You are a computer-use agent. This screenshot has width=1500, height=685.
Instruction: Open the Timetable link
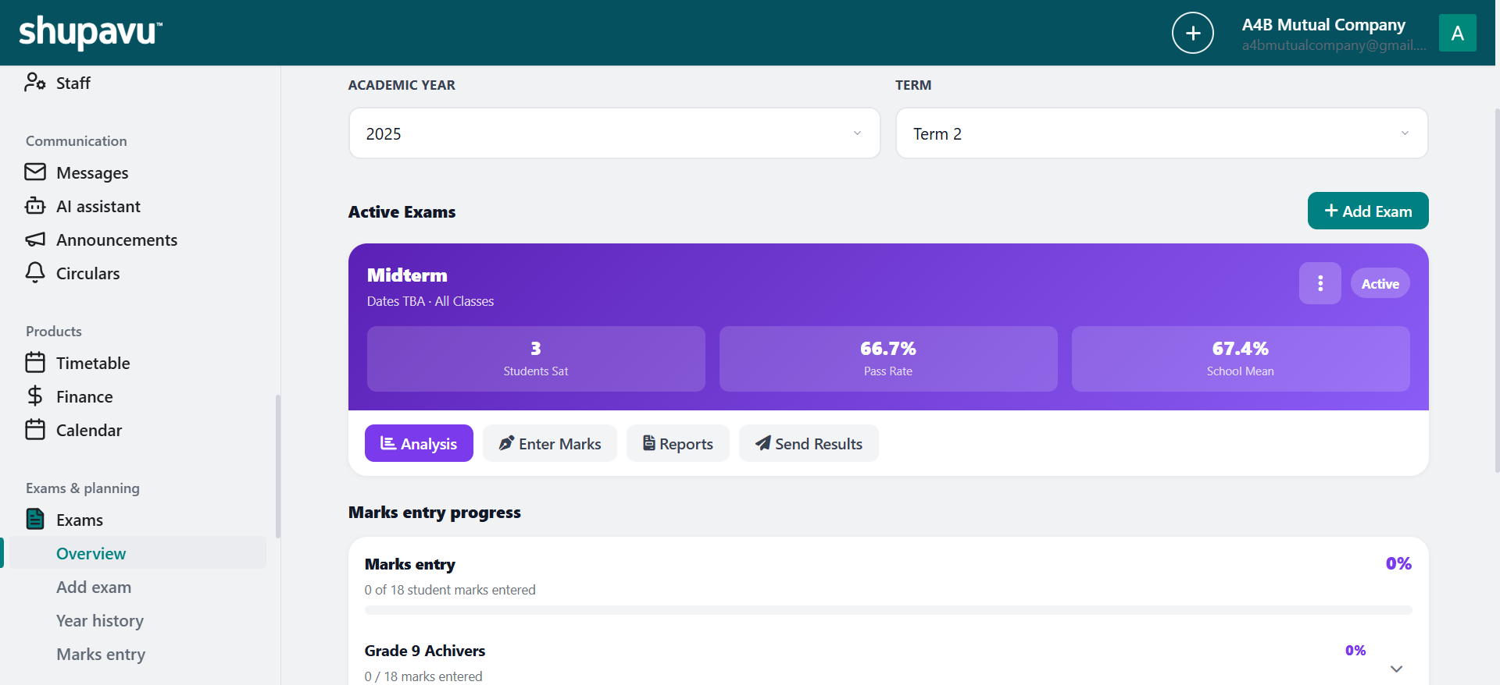[x=93, y=363]
